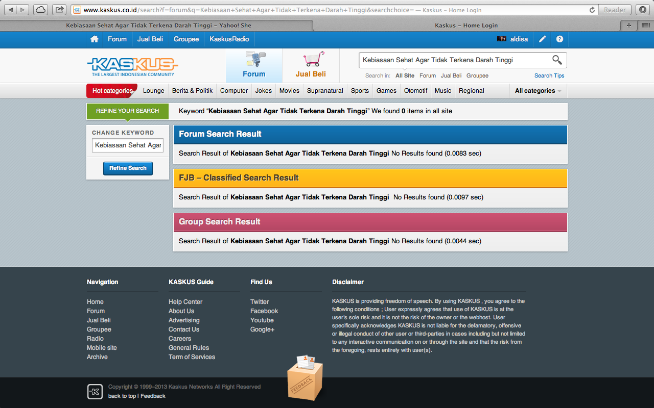Open the Jokes category

(264, 91)
